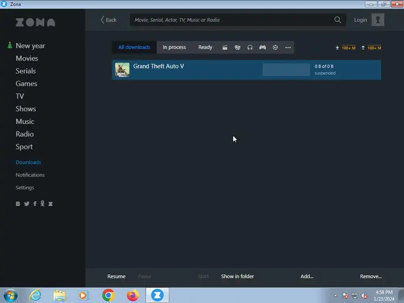Screen dimensions: 404x303
Task: Filter downloads by serials mask icon
Action: (237, 47)
